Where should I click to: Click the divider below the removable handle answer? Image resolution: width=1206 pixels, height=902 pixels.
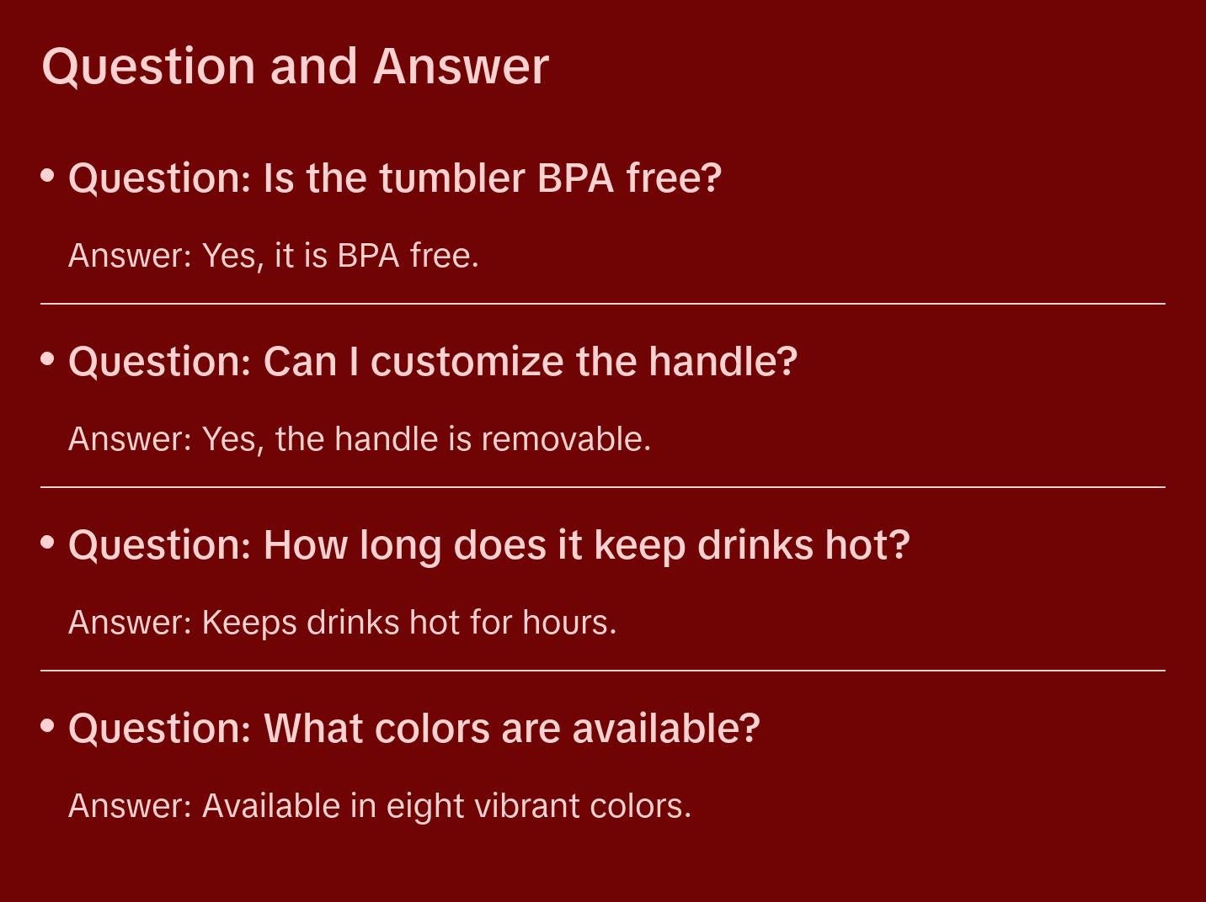[x=603, y=487]
